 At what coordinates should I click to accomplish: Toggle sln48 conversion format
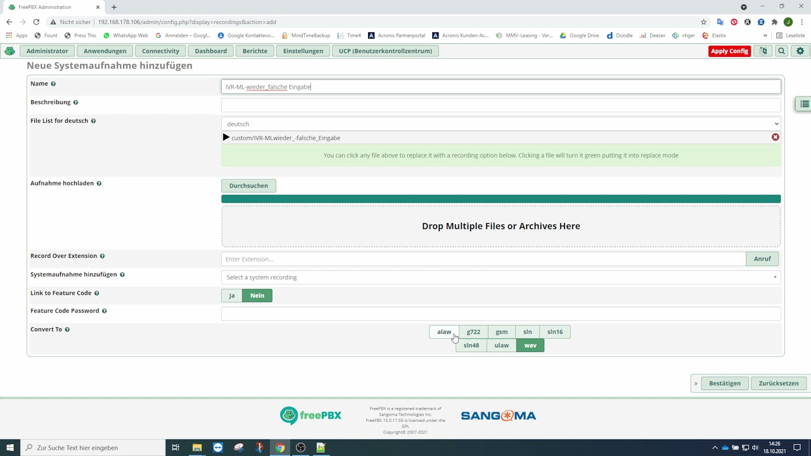coord(471,345)
